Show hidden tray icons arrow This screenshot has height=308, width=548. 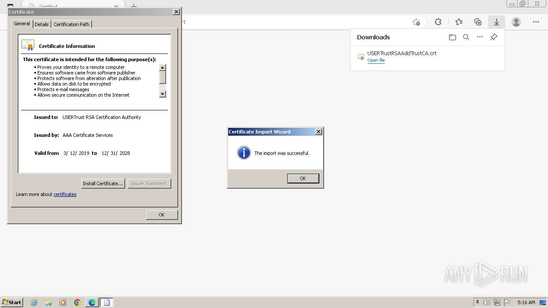[477, 302]
